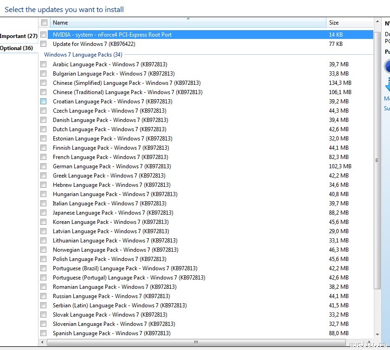The width and height of the screenshot is (390, 350).
Task: Tick checkbox for Update KB976422
Action: pyautogui.click(x=44, y=44)
